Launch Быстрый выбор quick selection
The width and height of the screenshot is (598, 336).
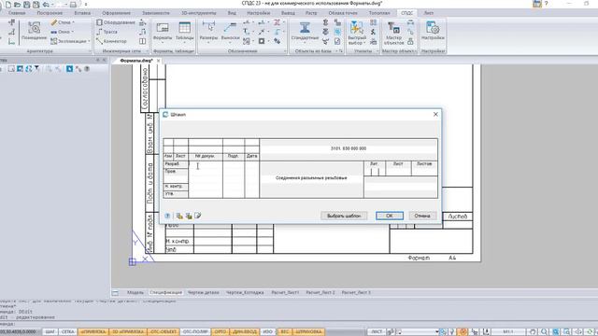357,33
